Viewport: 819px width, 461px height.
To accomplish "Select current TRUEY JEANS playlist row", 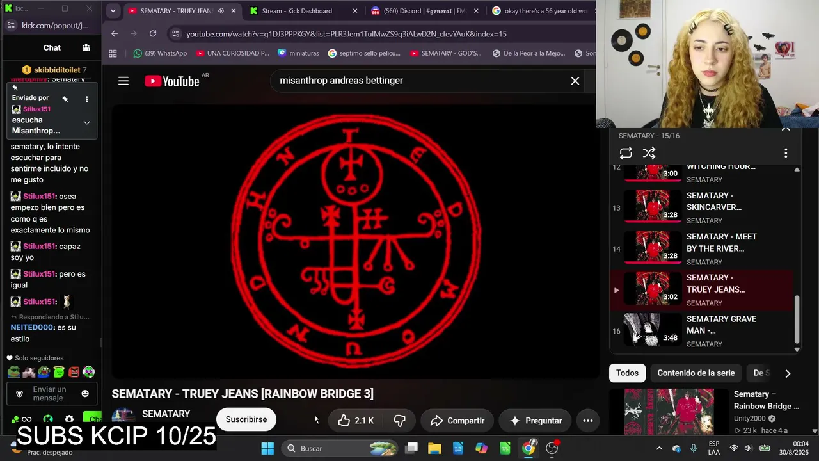I will click(702, 289).
